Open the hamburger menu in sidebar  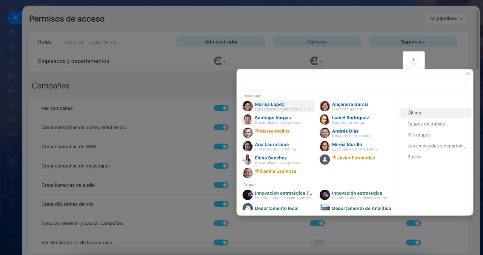(11, 9)
